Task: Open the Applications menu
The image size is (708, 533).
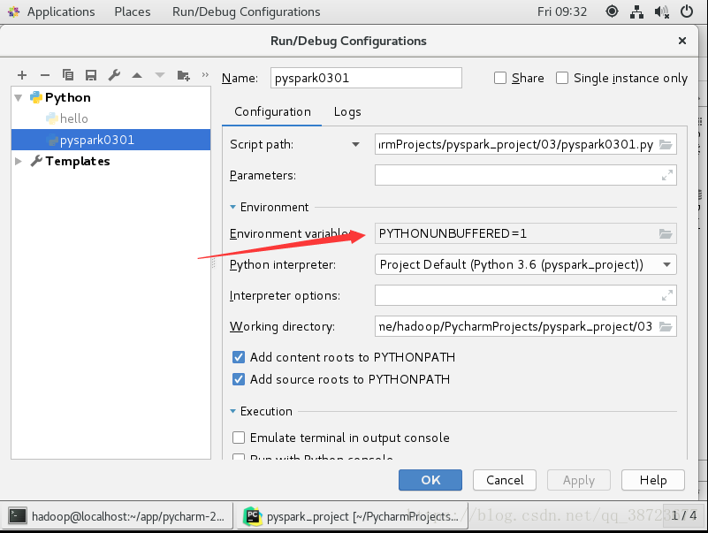Action: [61, 11]
